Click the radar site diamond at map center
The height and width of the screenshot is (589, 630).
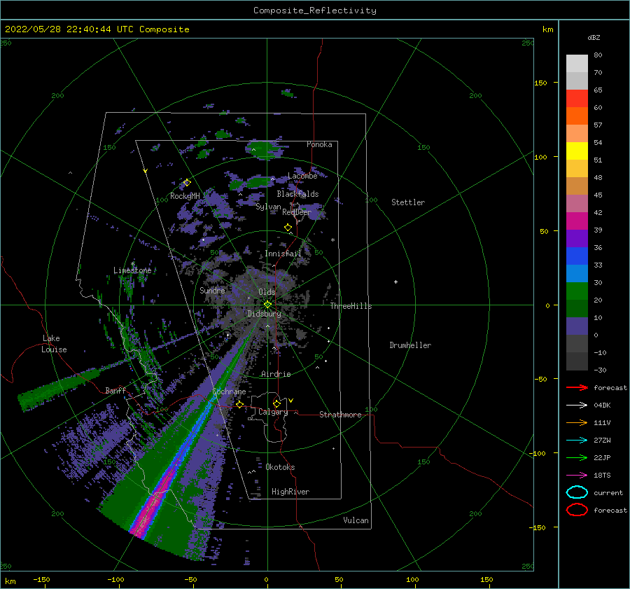267,305
